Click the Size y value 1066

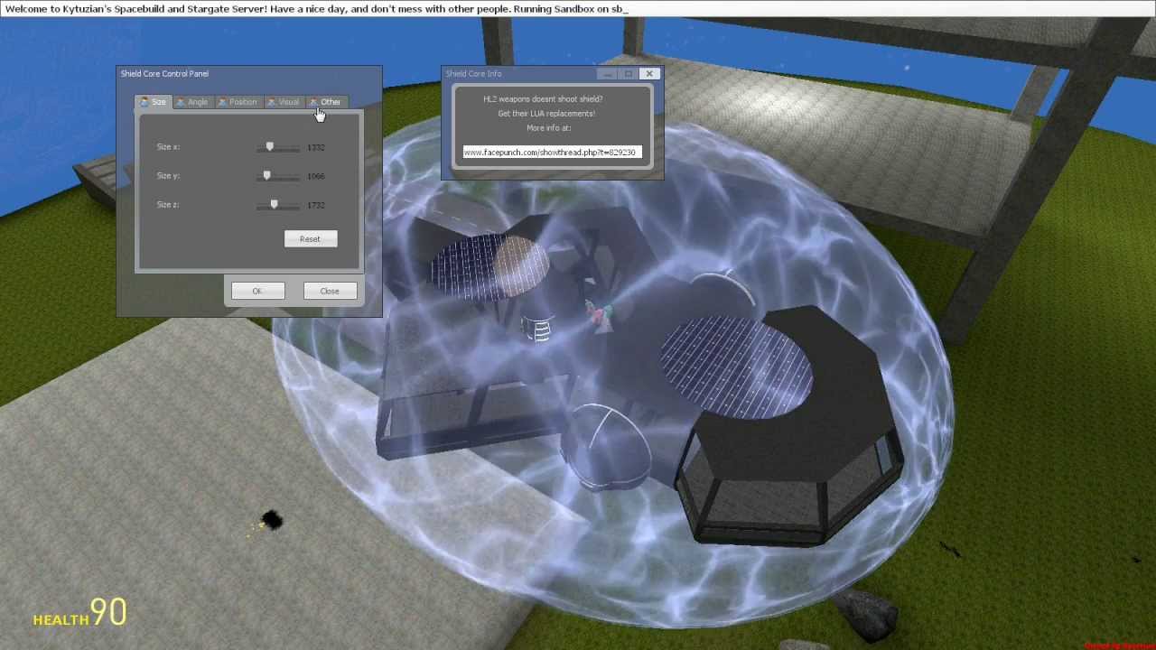click(315, 176)
